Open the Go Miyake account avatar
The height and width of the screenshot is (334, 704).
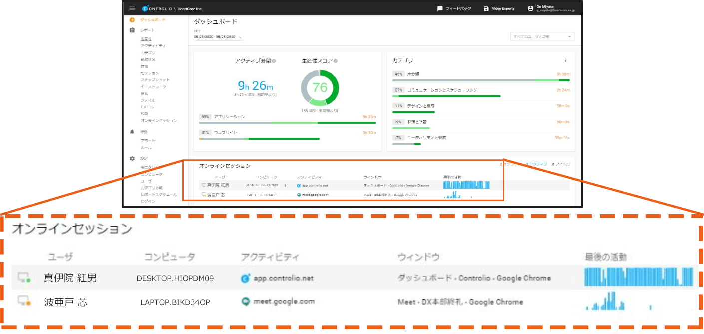(530, 8)
